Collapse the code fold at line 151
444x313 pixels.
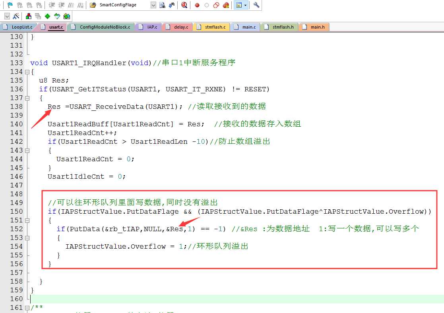[27, 220]
